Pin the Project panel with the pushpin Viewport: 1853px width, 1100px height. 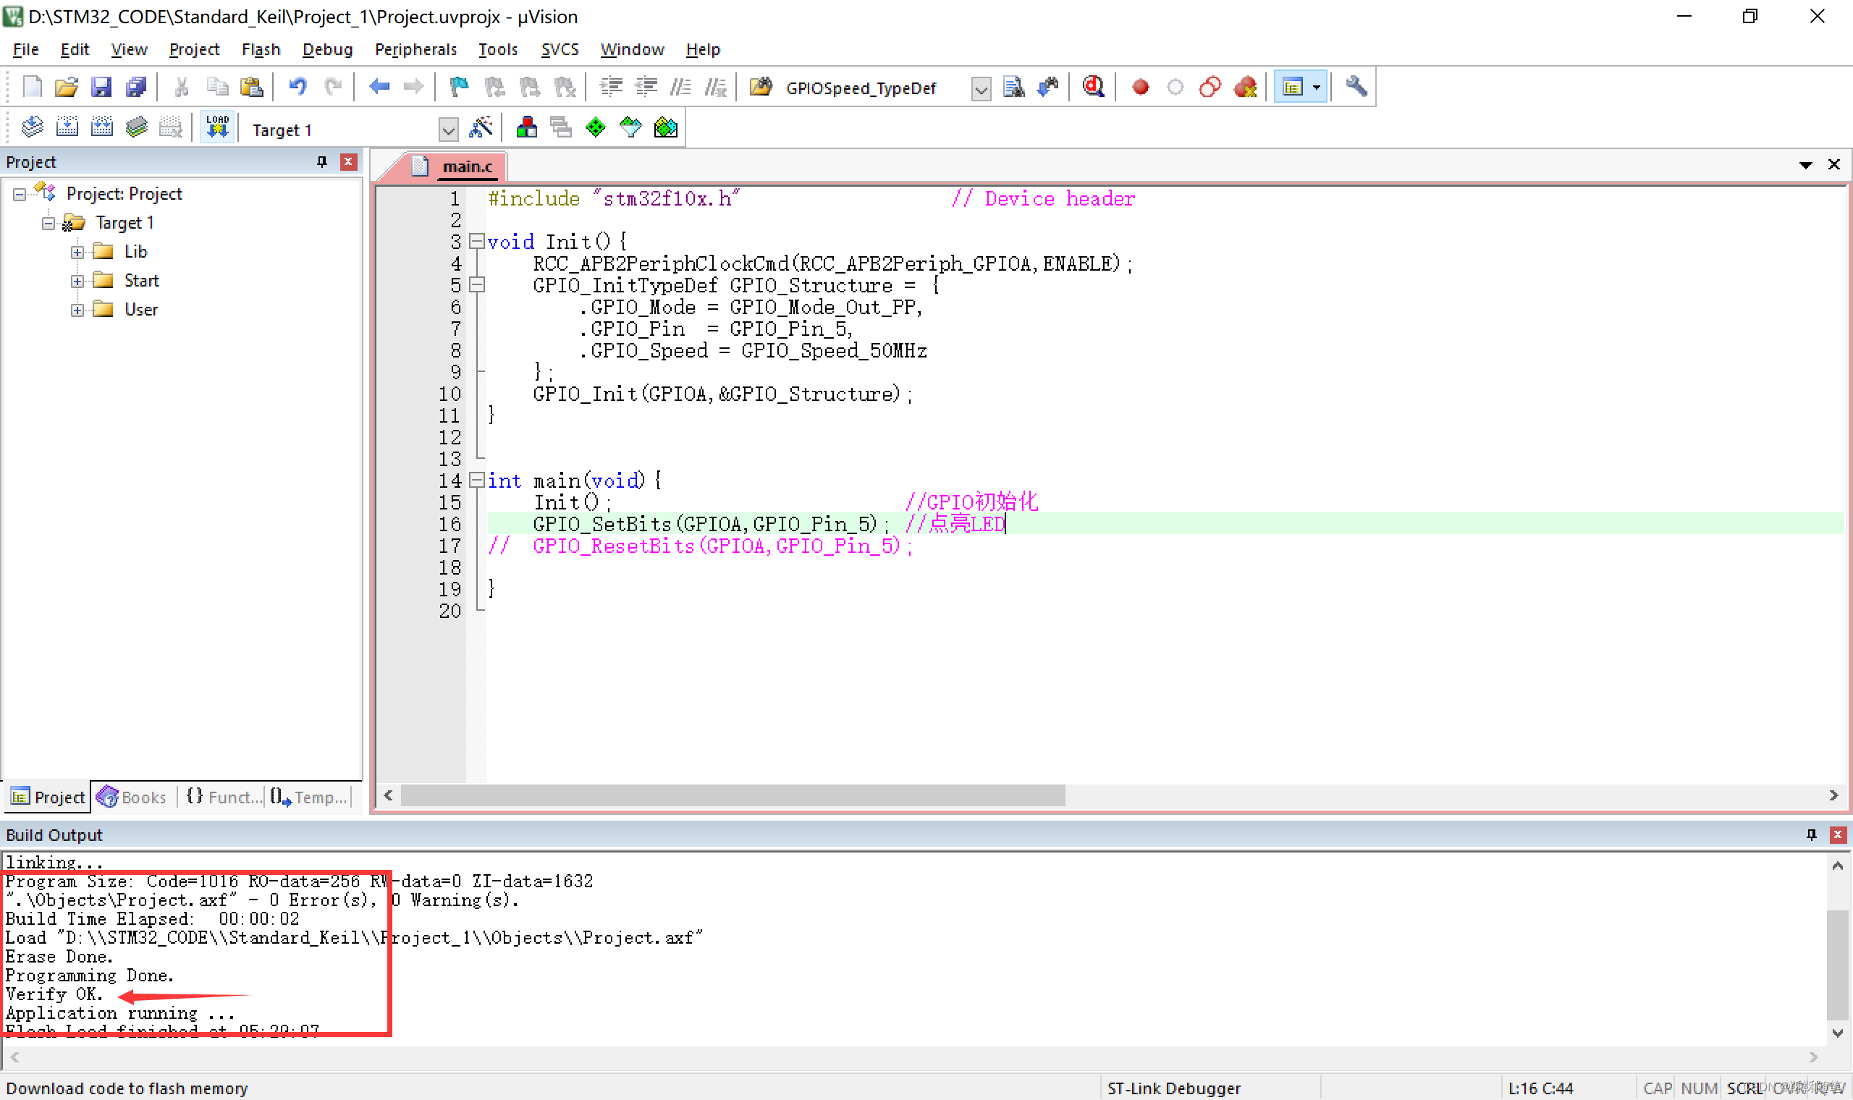click(x=321, y=161)
